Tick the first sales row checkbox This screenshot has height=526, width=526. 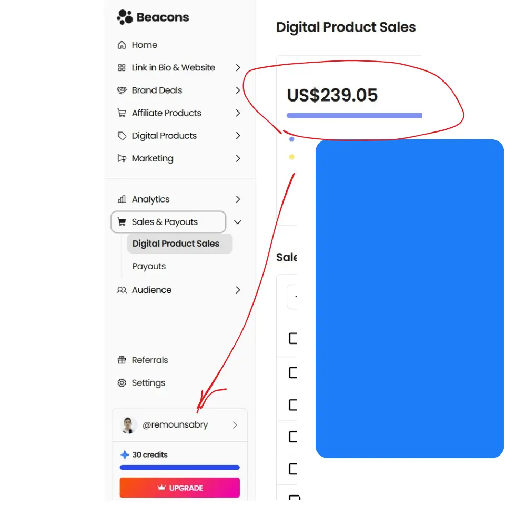(293, 338)
